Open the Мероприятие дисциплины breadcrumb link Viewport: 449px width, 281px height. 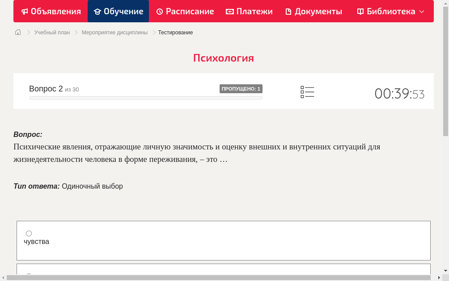[x=114, y=32]
